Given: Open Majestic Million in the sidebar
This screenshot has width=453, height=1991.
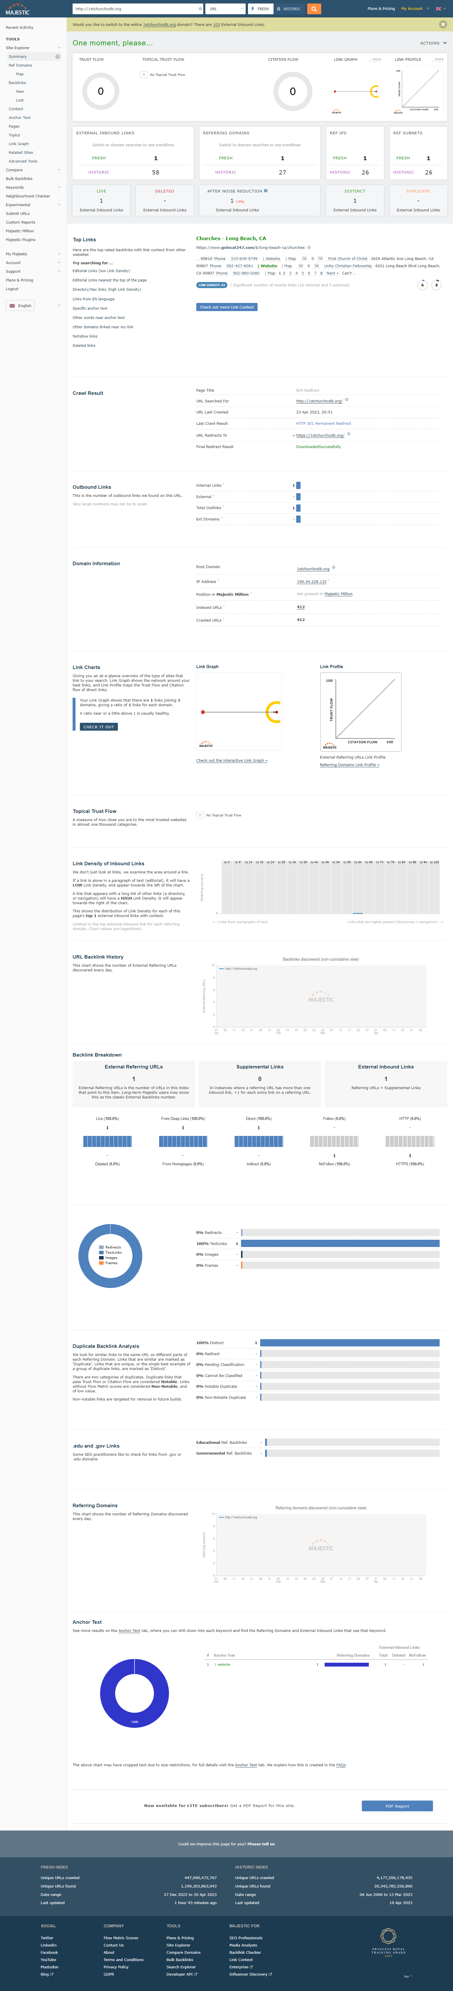Looking at the screenshot, I should pyautogui.click(x=20, y=231).
